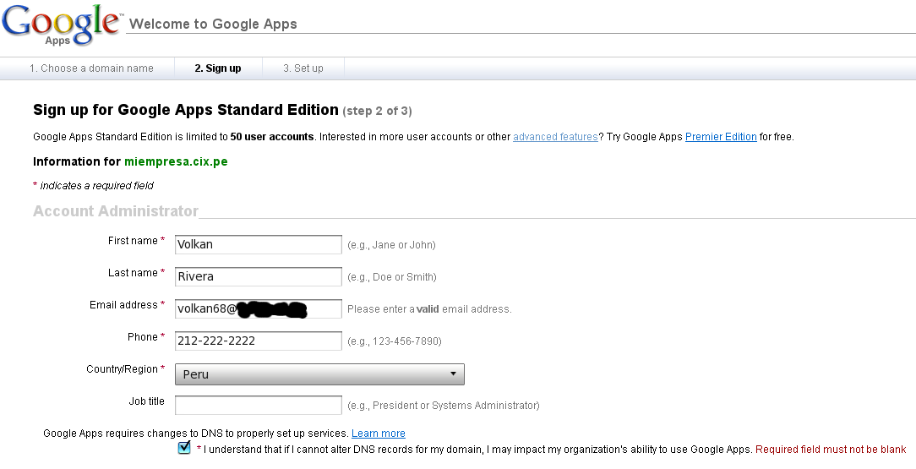This screenshot has width=916, height=469.
Task: Open the advanced features link
Action: (x=555, y=137)
